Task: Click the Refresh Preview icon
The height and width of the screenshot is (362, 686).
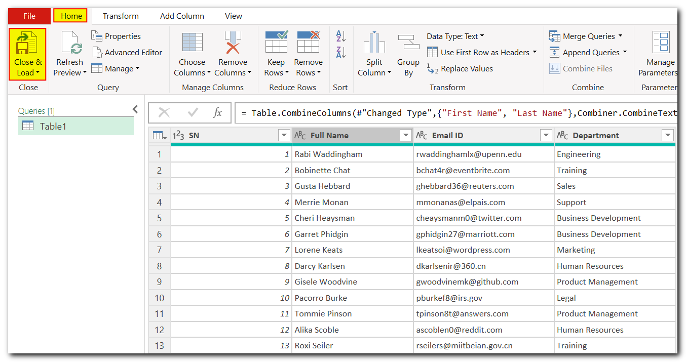Action: (x=72, y=42)
